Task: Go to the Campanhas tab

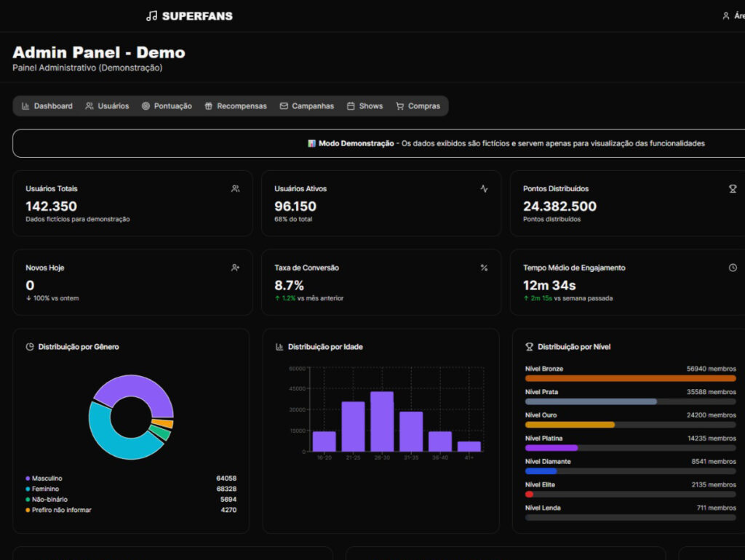Action: (307, 106)
